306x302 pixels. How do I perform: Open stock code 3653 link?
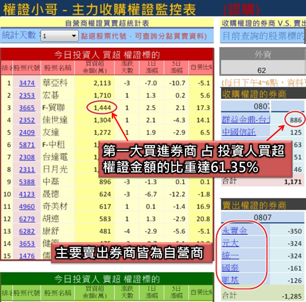click(27, 244)
